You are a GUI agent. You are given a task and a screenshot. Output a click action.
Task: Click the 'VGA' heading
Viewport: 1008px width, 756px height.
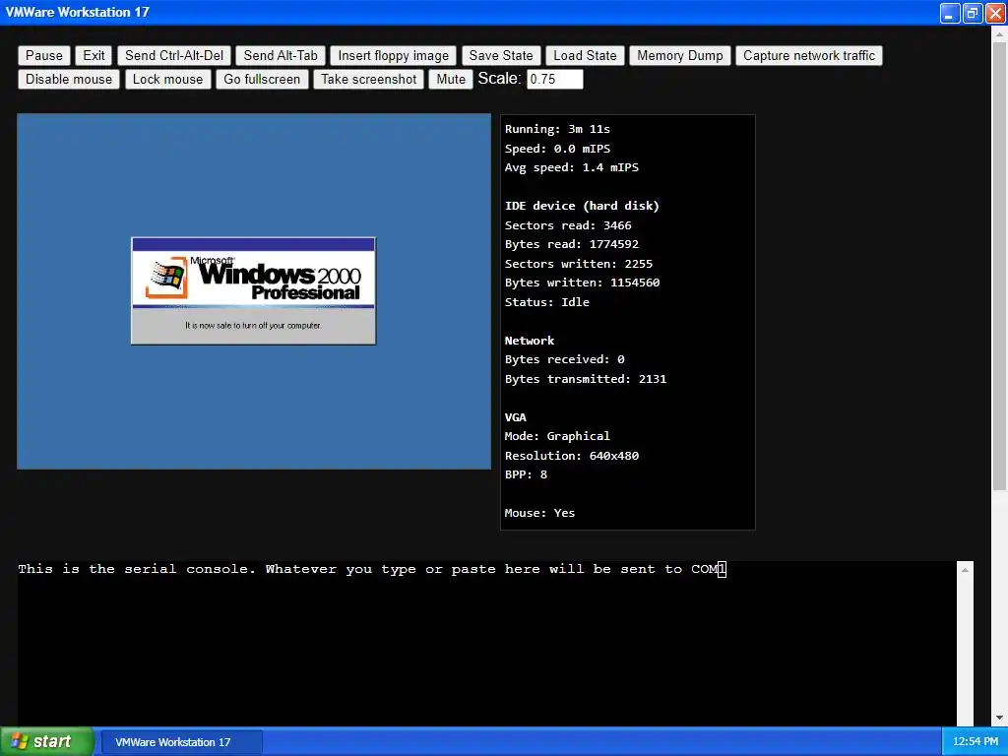pyautogui.click(x=515, y=417)
